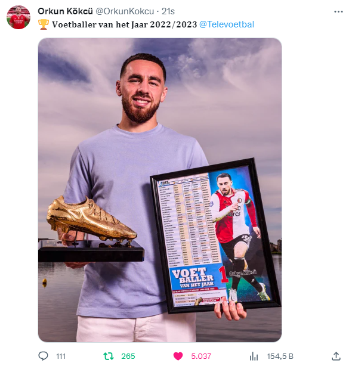Screen dimensions: 352x366
Task: Open the photo by clicking the framed poster
Action: click(215, 235)
